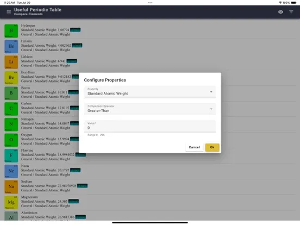Click 'Standard Atomic Weight: 1.00794' text

click(x=45, y=30)
